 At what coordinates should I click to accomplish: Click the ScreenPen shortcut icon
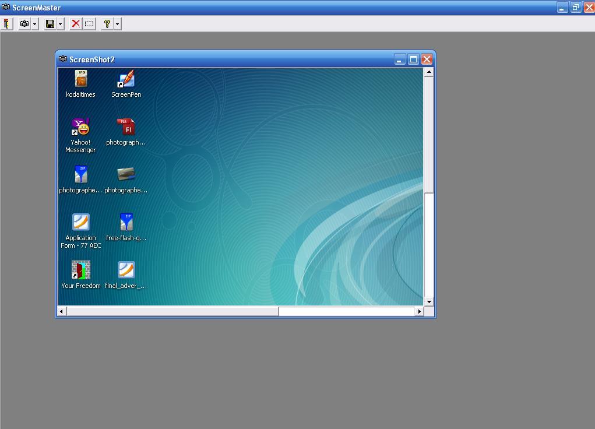point(126,79)
